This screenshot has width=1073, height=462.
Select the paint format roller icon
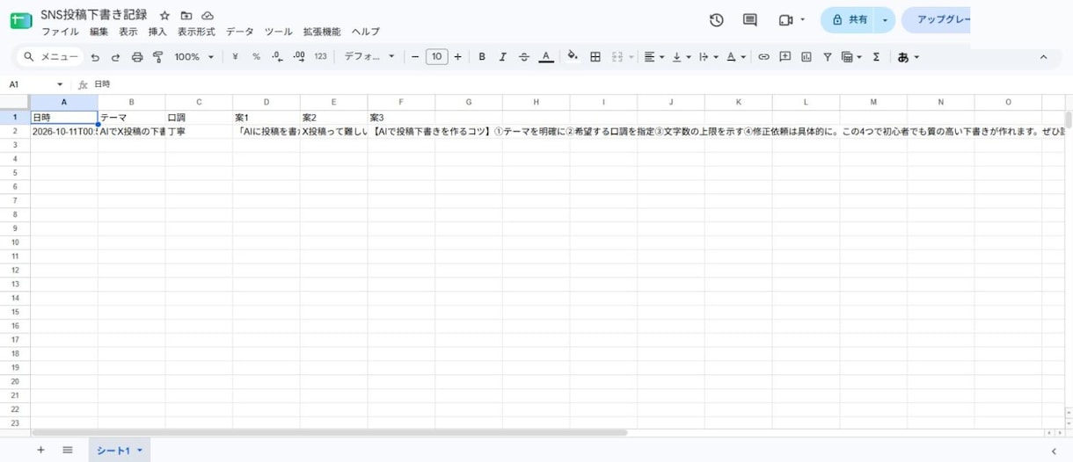158,57
